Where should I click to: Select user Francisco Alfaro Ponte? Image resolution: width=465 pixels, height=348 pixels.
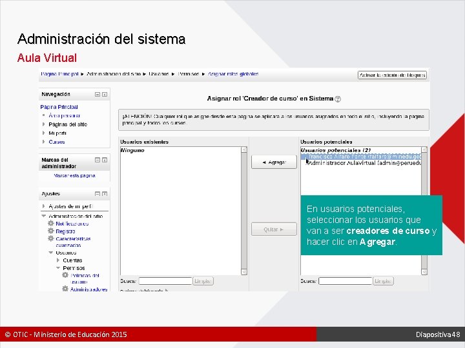tap(362, 157)
